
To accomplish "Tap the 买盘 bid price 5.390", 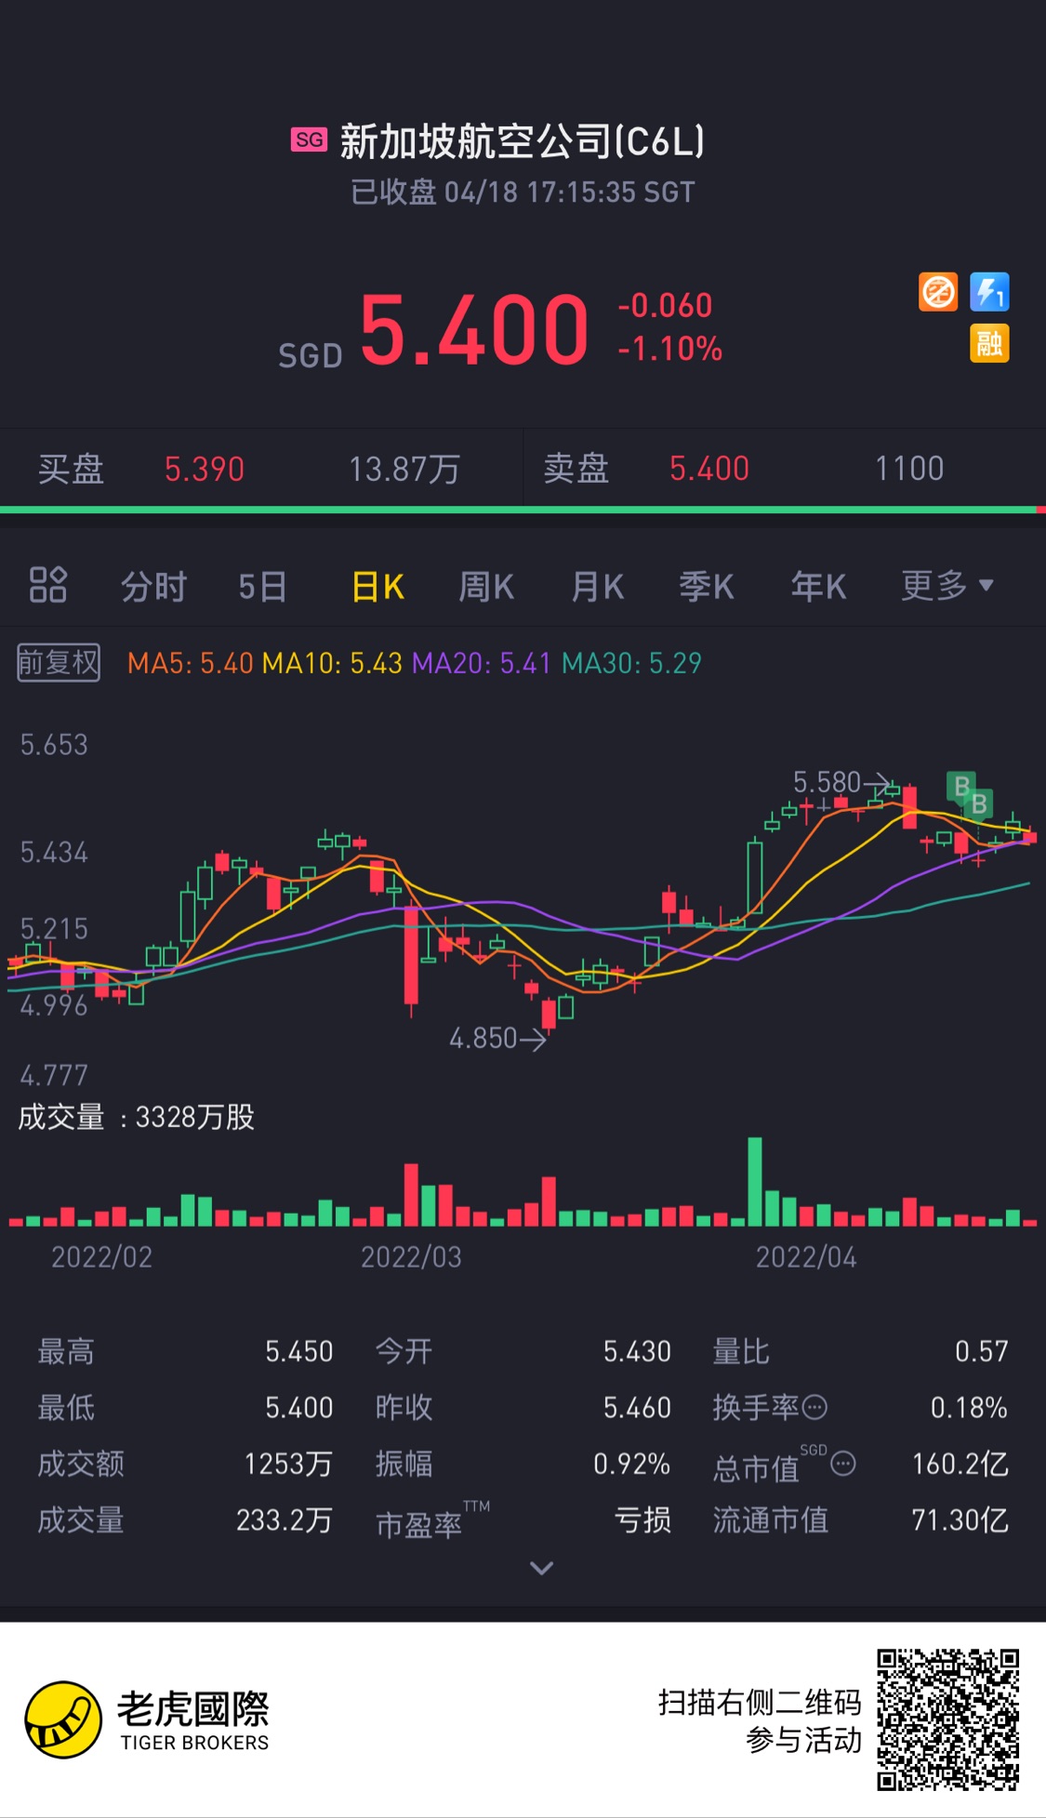I will coord(205,469).
